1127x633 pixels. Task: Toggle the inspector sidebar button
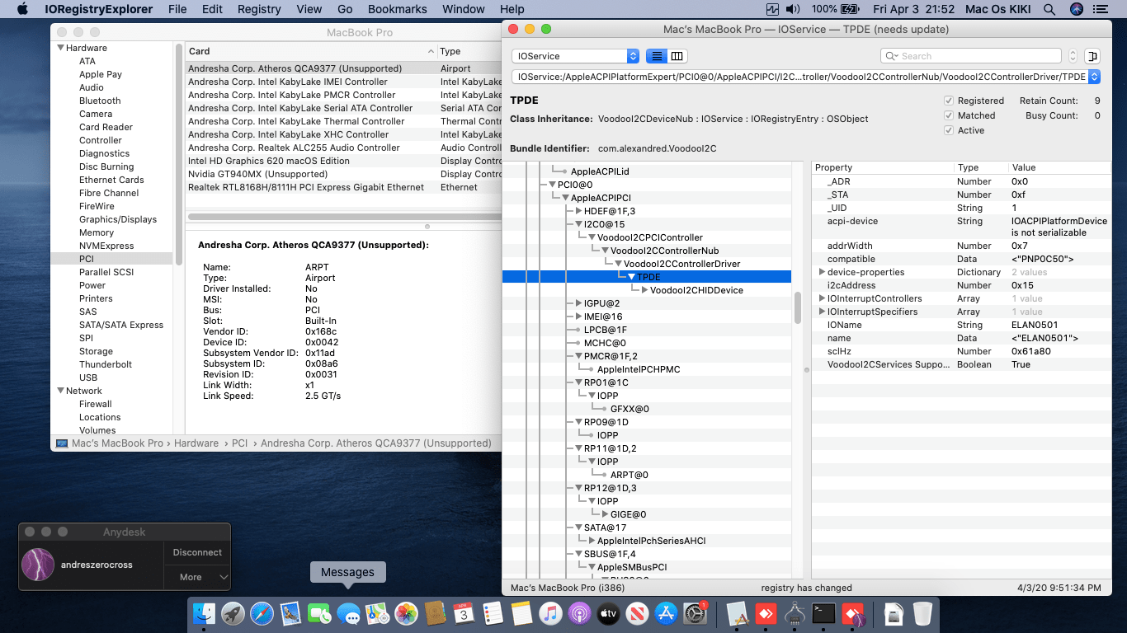pos(1092,56)
